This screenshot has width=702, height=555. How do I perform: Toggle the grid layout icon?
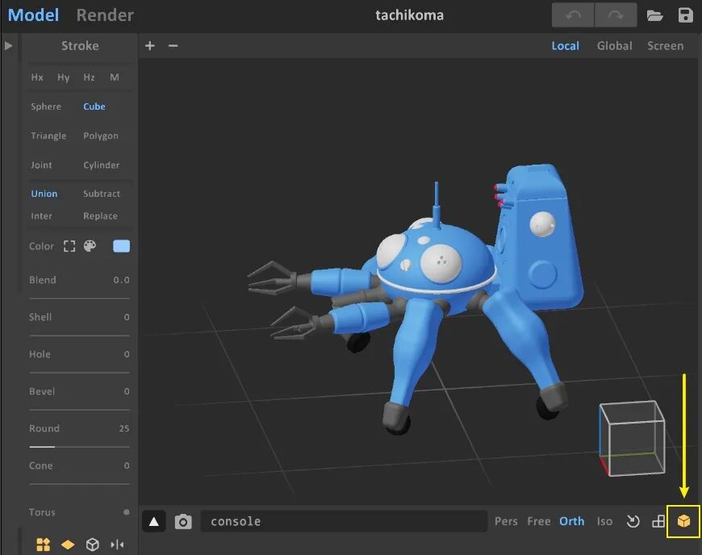(x=658, y=521)
